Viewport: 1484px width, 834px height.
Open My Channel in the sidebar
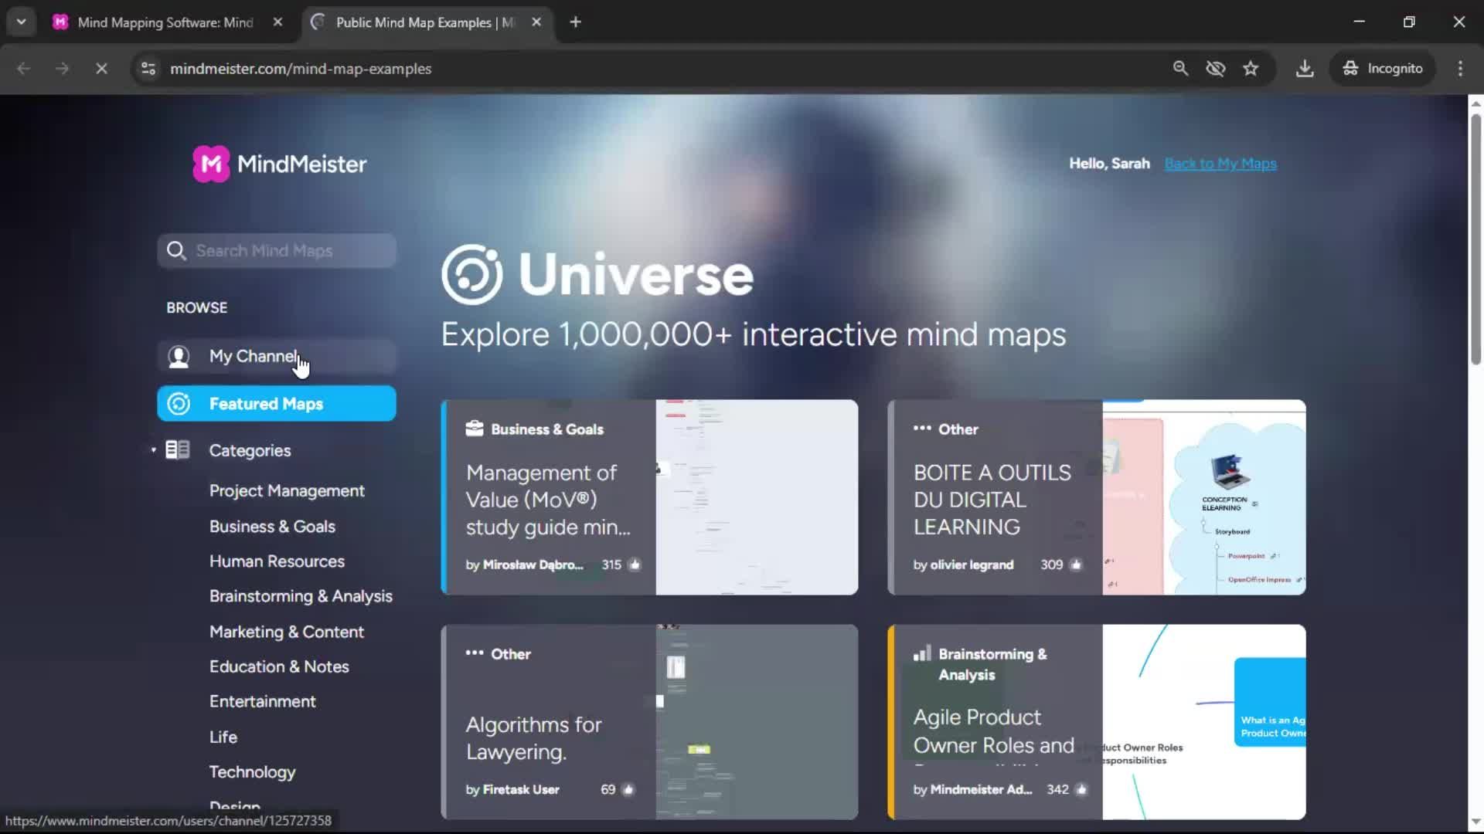click(277, 356)
